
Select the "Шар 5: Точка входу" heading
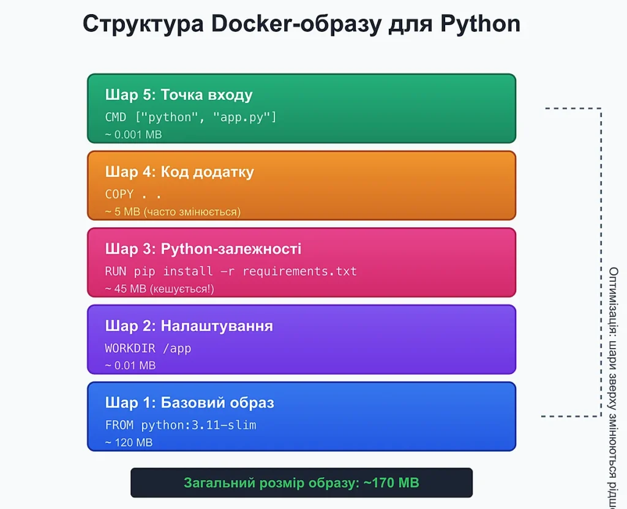pos(178,96)
